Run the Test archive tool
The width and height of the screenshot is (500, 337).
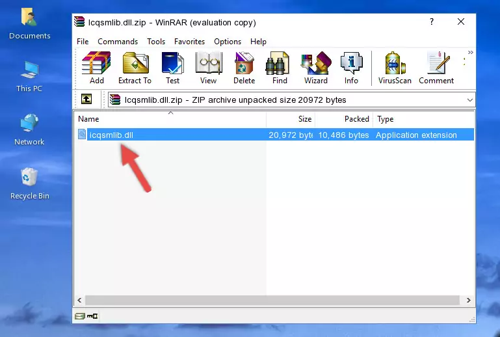(172, 68)
